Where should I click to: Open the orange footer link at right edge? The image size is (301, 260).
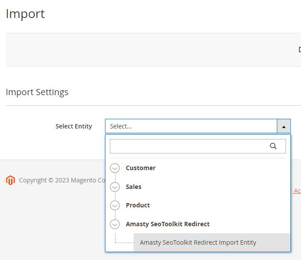297,191
